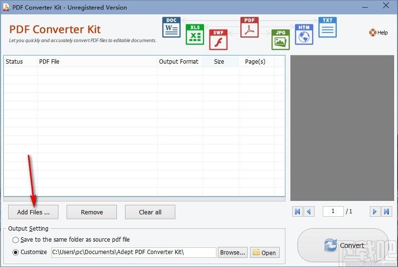
Task: Click the PDF File column header
Action: point(97,62)
